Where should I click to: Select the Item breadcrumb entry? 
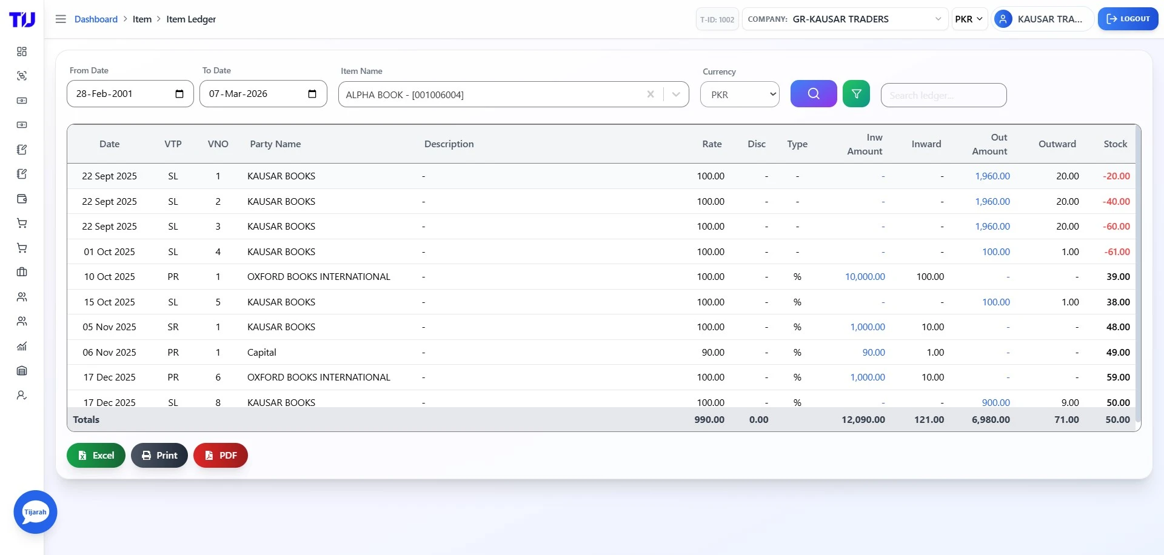[142, 19]
